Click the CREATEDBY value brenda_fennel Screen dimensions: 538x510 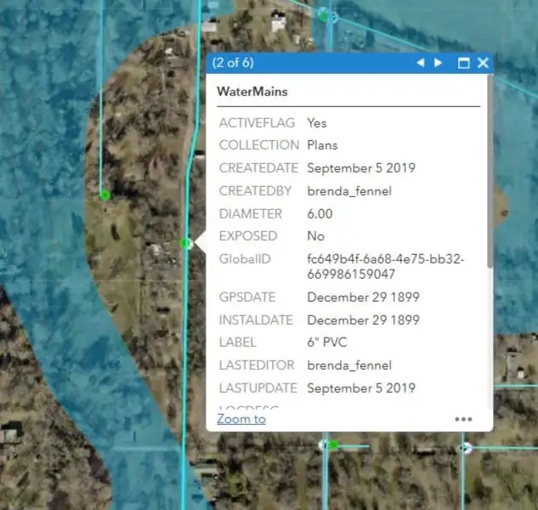(348, 190)
